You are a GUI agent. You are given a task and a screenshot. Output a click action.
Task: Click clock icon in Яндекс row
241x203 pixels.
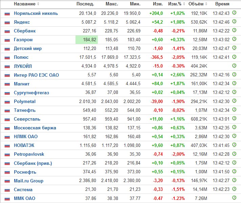click(234, 21)
